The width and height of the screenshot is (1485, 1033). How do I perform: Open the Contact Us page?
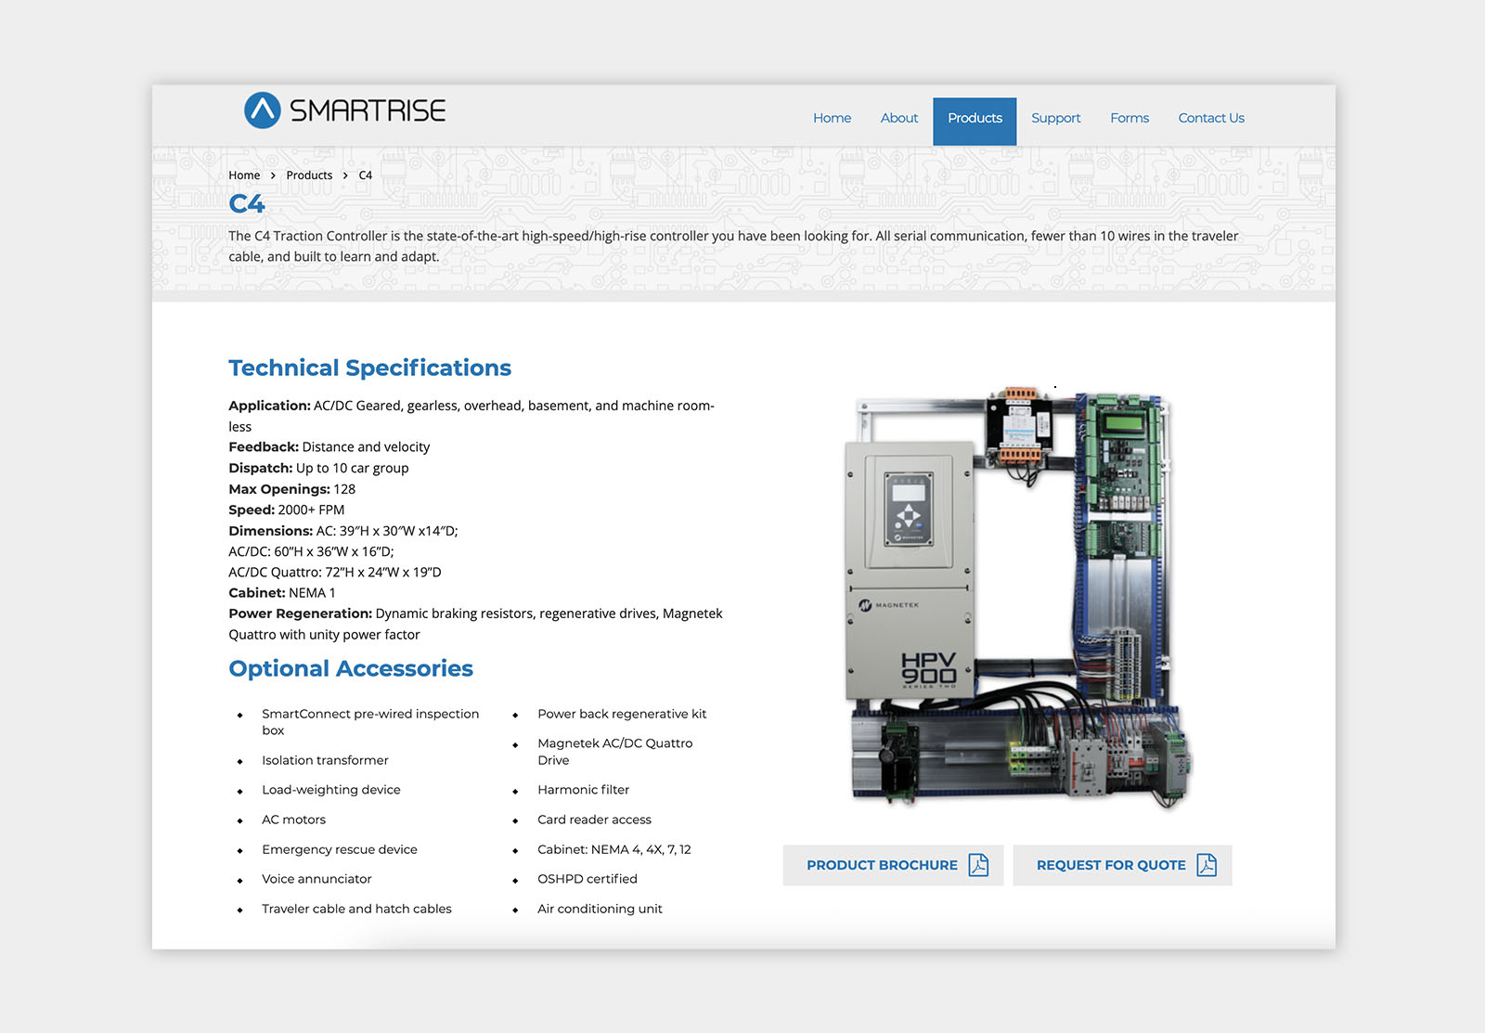(x=1210, y=118)
